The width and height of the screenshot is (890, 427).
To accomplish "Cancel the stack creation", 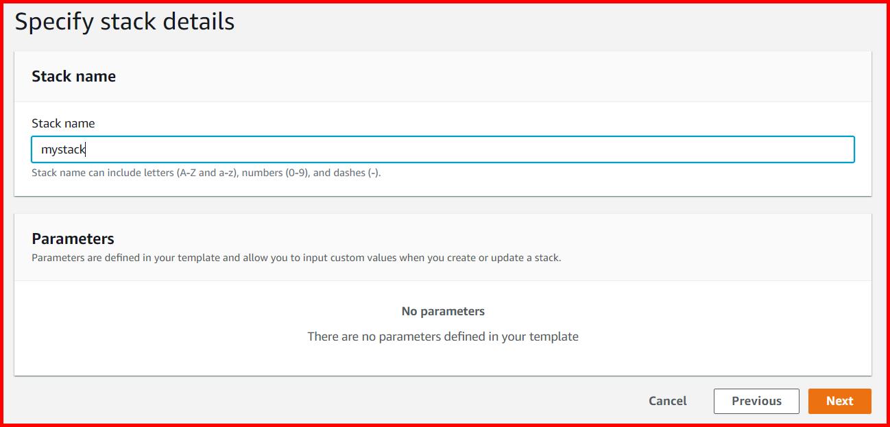I will (666, 401).
